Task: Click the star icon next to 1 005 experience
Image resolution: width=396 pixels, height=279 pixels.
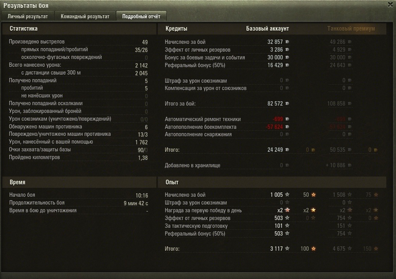Action: [x=287, y=194]
